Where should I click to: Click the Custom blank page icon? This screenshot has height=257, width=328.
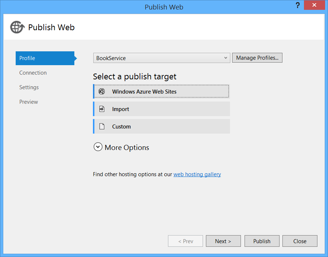102,127
